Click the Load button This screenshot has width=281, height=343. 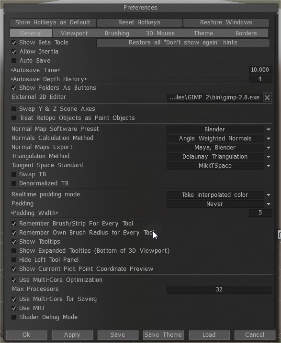pyautogui.click(x=209, y=335)
